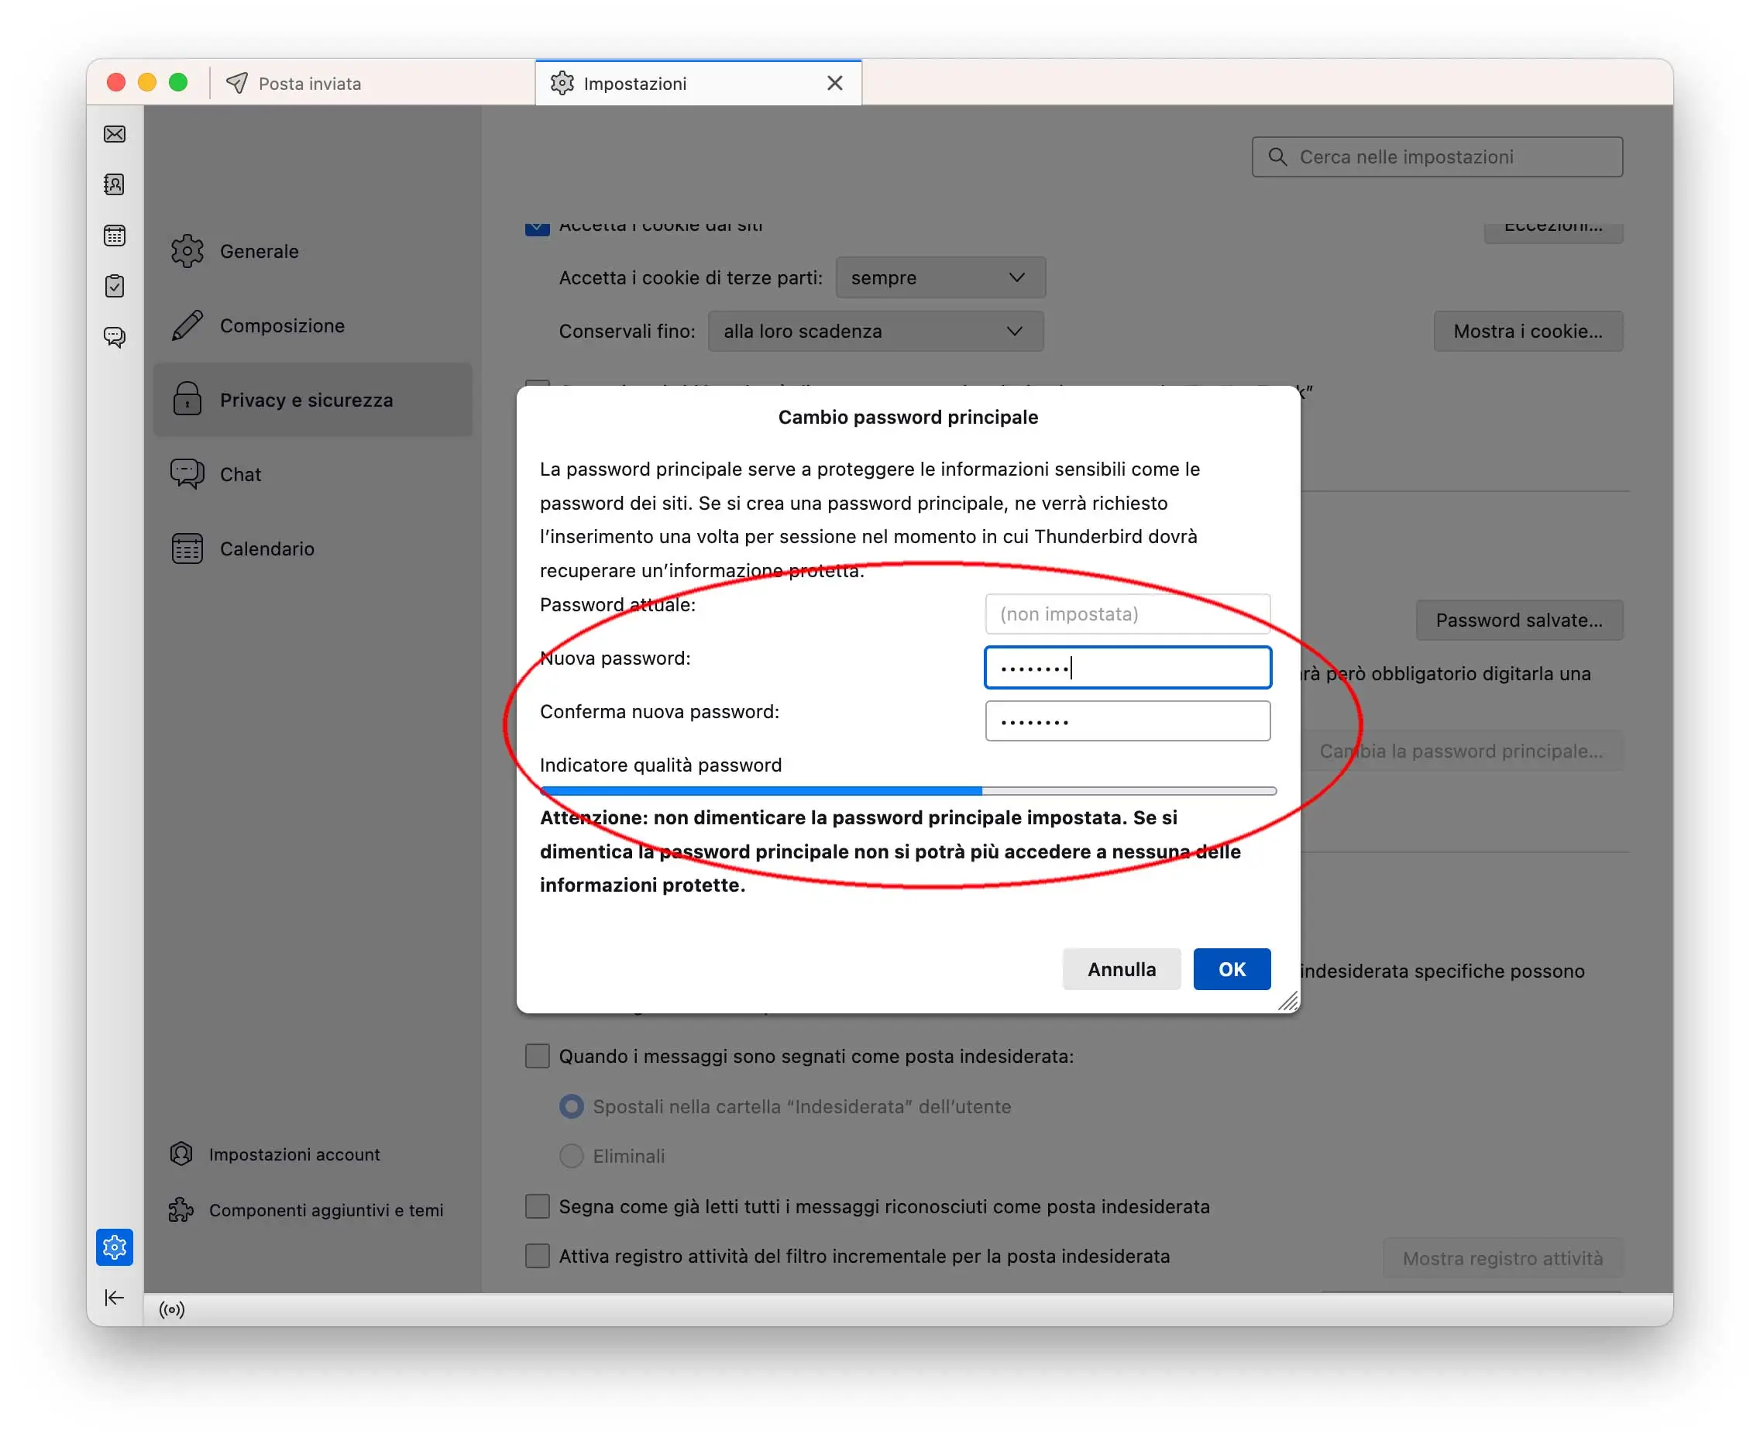Cancel the dialog with Annulla

coord(1121,968)
